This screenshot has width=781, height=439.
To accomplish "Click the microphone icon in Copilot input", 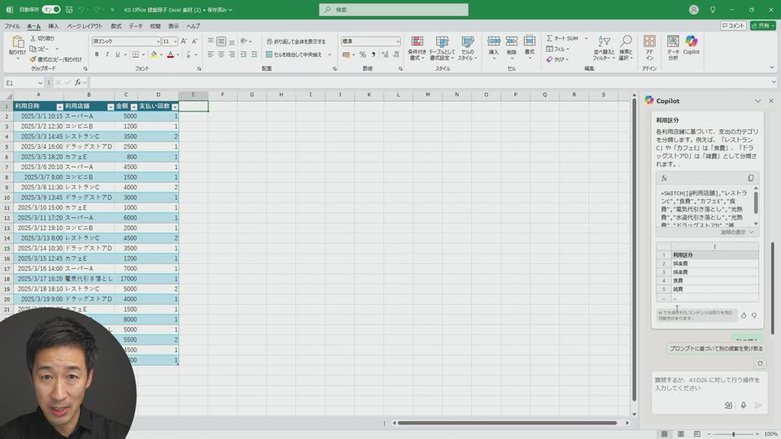I will 743,405.
